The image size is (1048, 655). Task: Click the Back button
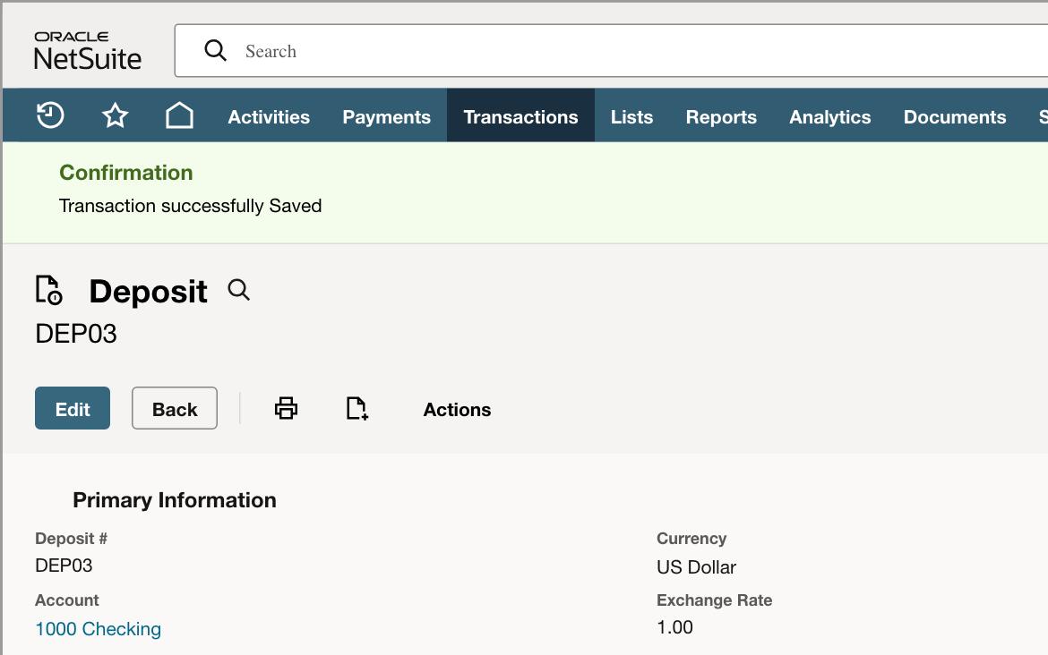click(x=175, y=408)
